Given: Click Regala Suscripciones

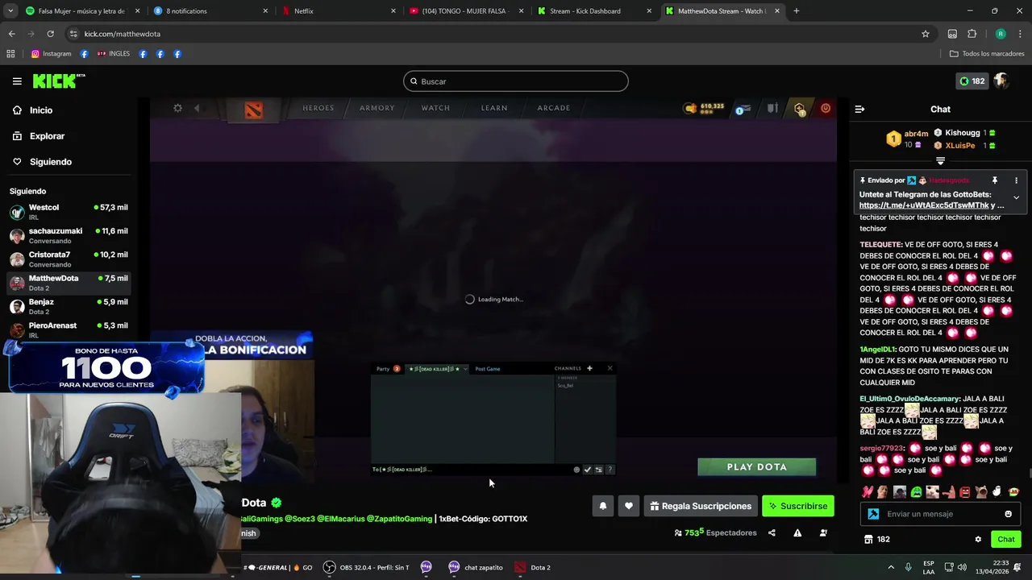Looking at the screenshot, I should (x=701, y=506).
